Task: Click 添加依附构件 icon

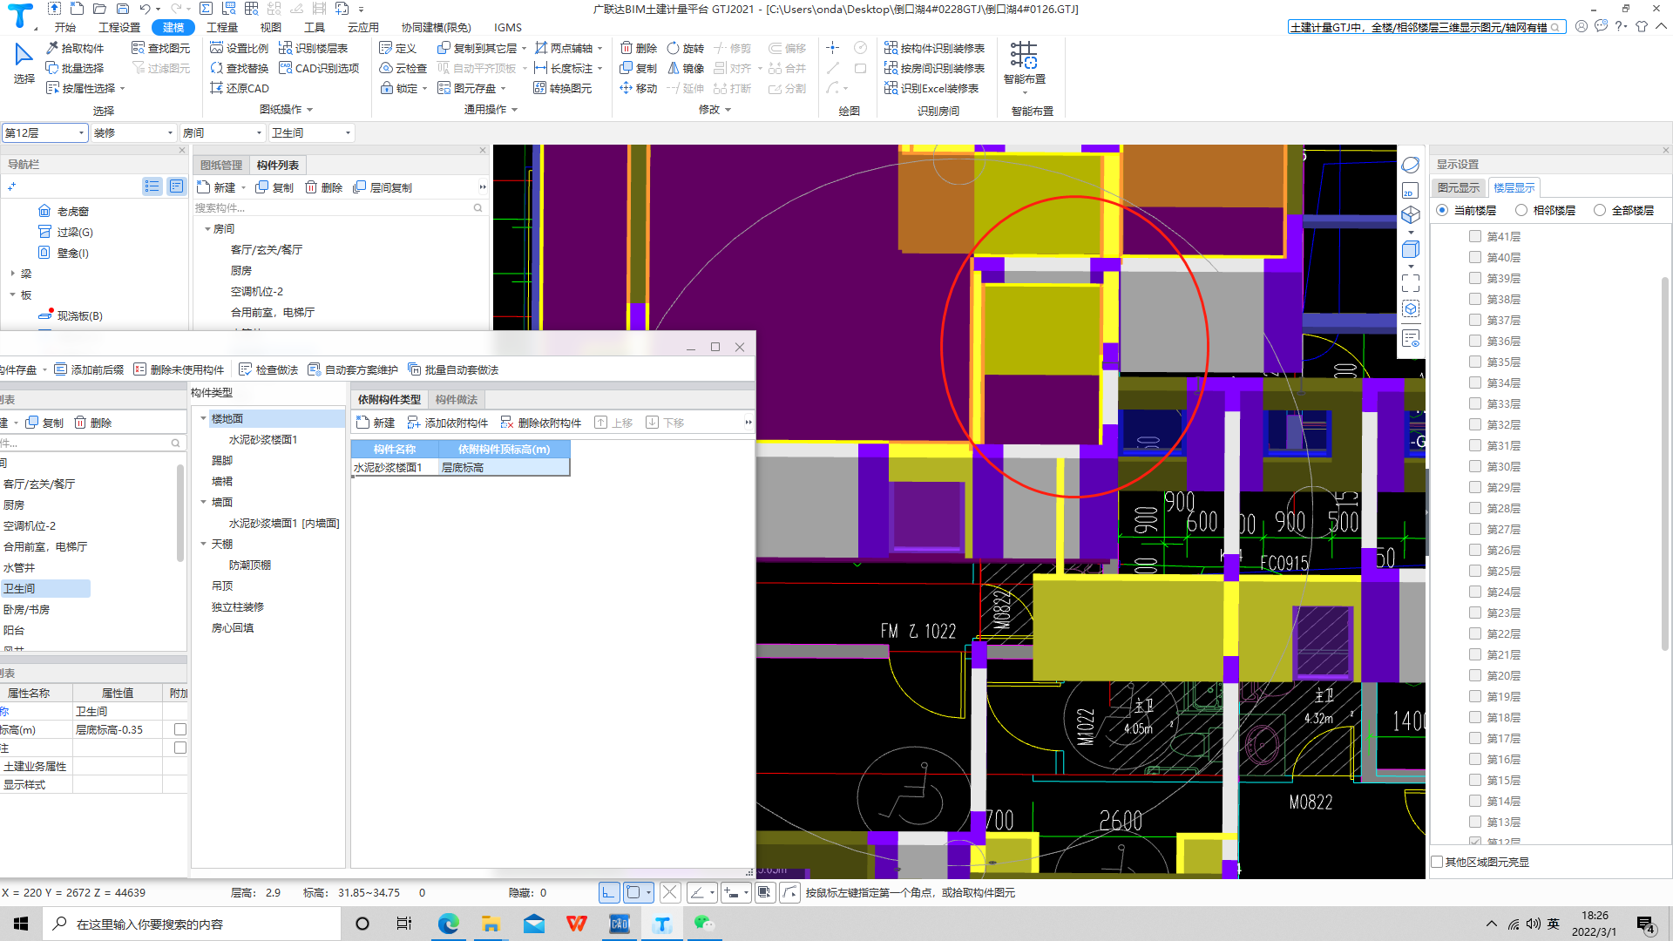Action: 414,423
